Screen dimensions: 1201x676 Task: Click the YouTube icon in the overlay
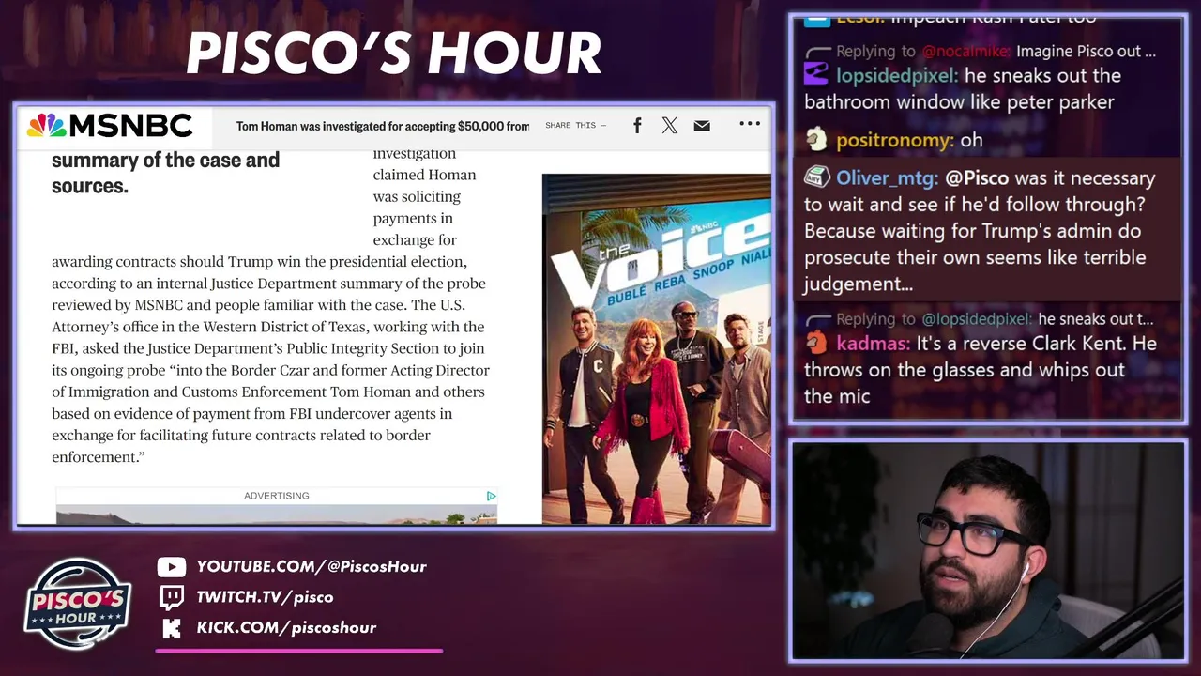tap(171, 566)
